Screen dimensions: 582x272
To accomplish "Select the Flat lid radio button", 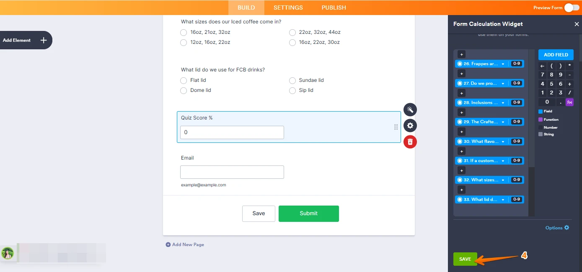I will pyautogui.click(x=183, y=80).
